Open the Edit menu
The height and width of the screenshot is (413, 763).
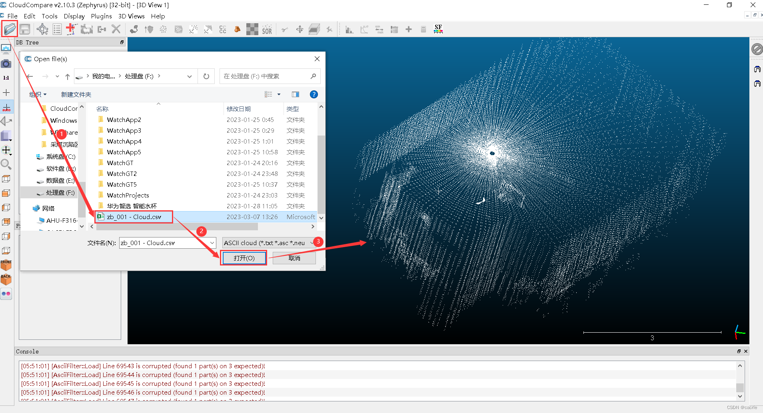click(x=30, y=16)
